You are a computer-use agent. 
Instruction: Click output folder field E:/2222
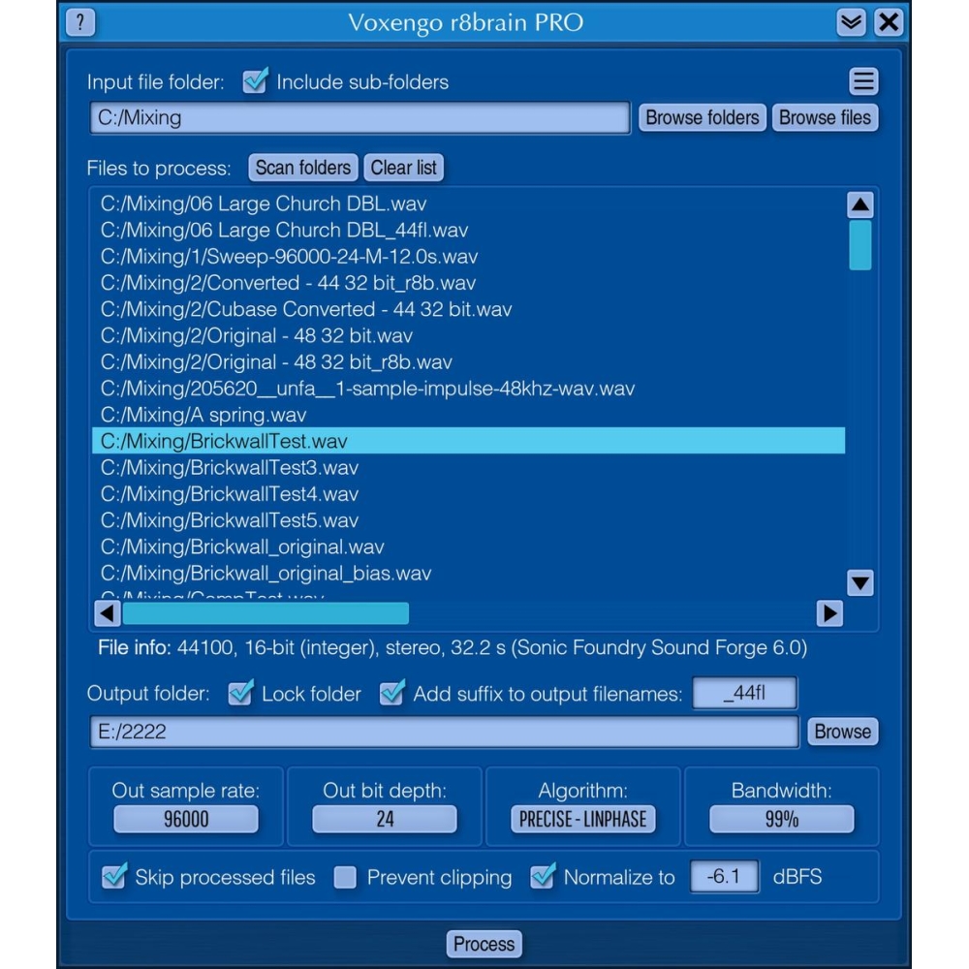445,732
